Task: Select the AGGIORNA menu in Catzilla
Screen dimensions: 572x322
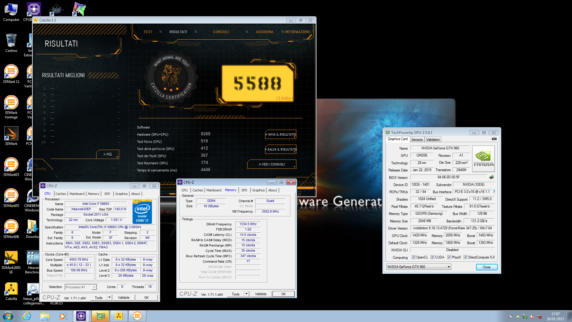Action: (265, 32)
